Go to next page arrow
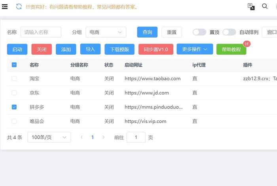 [x=103, y=137]
